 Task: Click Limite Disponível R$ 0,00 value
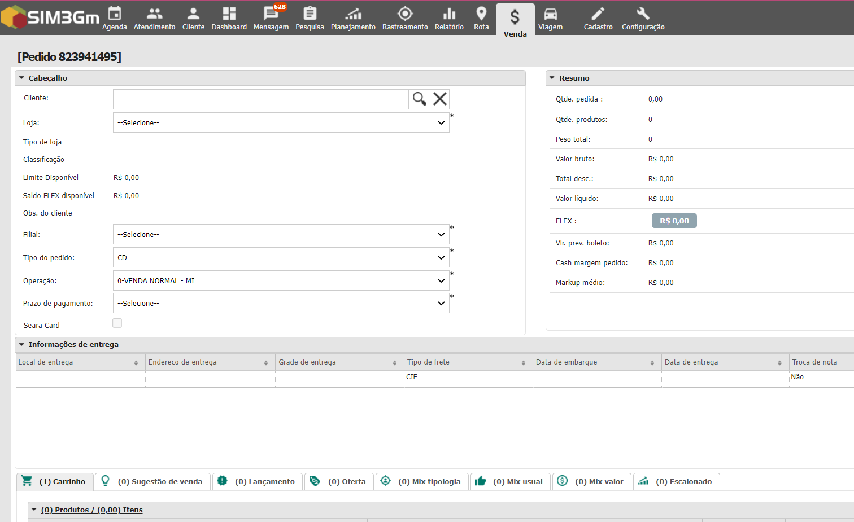click(126, 178)
